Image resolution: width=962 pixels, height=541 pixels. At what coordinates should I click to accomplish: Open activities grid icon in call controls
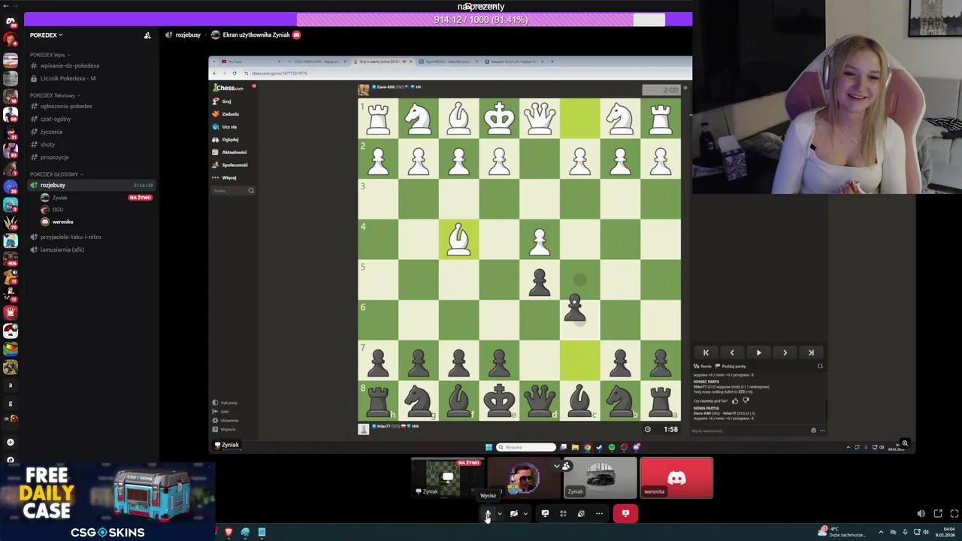563,513
